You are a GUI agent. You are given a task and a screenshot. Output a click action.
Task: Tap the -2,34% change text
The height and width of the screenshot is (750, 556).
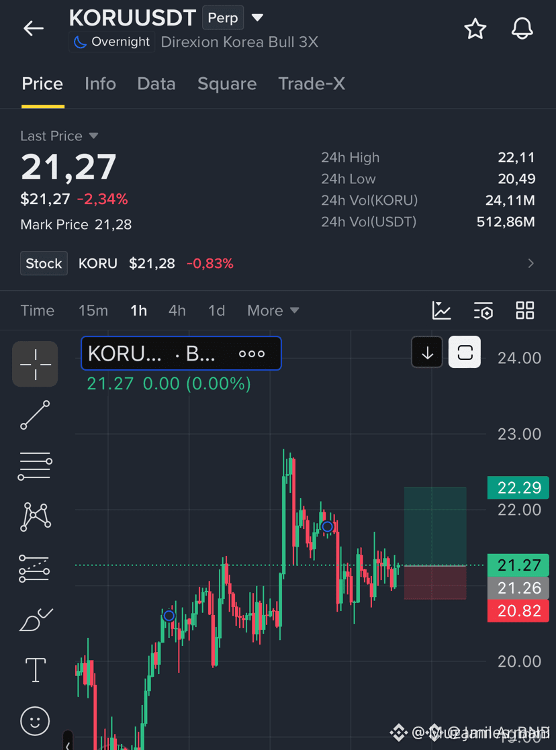point(102,199)
